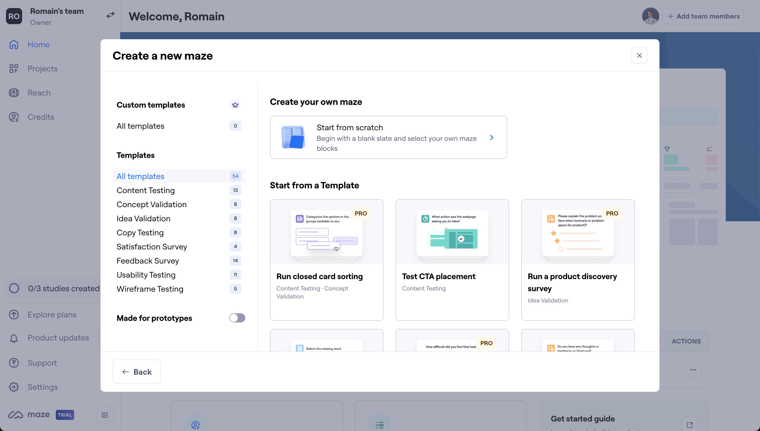Open Run closed card sorting template
This screenshot has height=431, width=760.
[327, 260]
